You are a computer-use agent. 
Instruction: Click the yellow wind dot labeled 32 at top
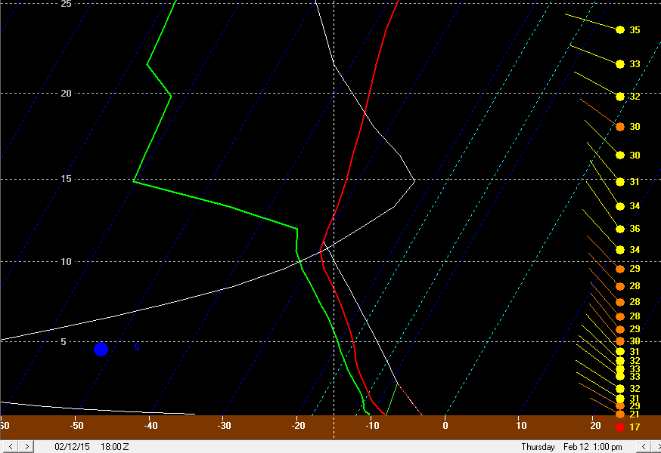pyautogui.click(x=620, y=97)
